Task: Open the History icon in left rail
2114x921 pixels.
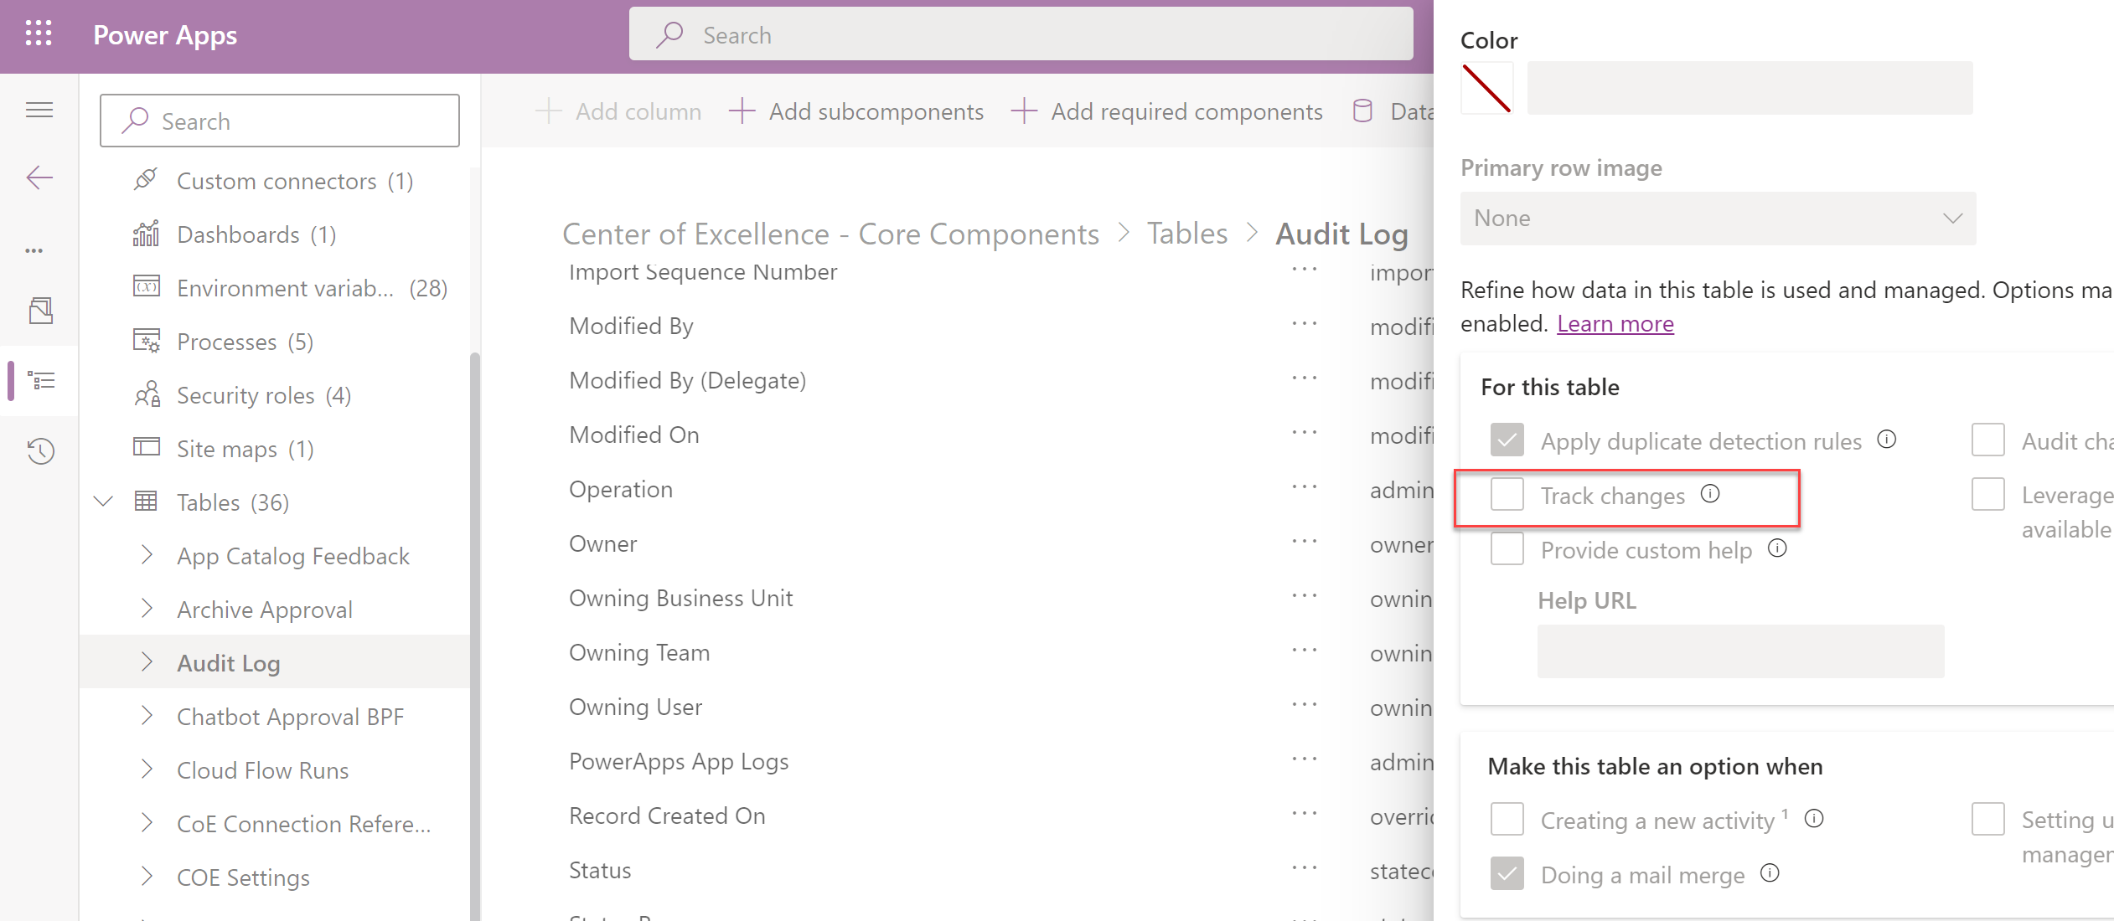Action: [x=40, y=451]
